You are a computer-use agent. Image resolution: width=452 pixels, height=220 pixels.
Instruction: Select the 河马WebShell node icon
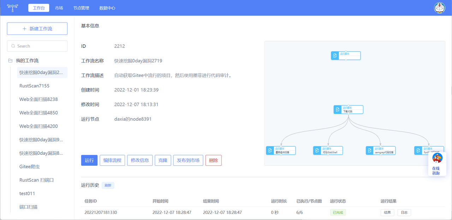point(317,151)
